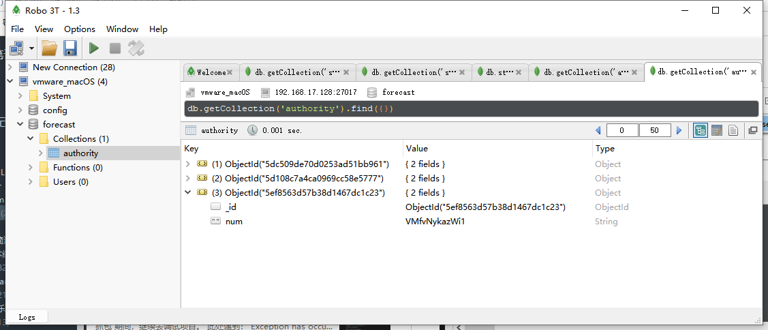Viewport: 768px width, 330px height.
Task: Collapse the forecast database node
Action: [x=20, y=125]
